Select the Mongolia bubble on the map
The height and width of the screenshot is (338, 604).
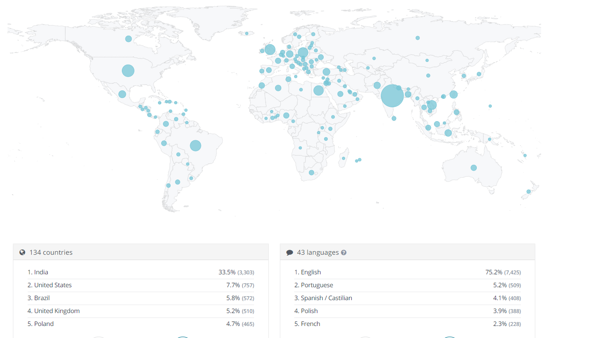pos(427,60)
